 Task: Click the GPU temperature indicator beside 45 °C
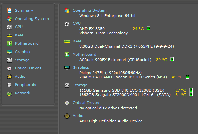coord(187,77)
